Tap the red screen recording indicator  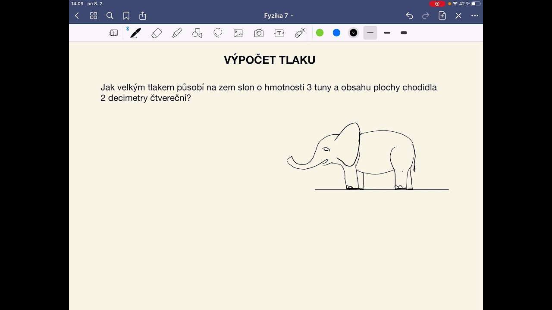[437, 4]
